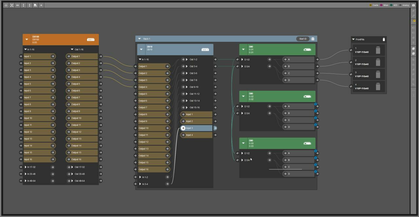This screenshot has width=419, height=217.
Task: Click the connection visibility icon in the toolbar
Action: pos(17,5)
